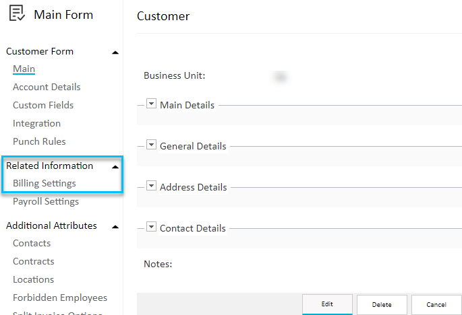
Task: Expand the Contact Details section toggle
Action: point(151,227)
